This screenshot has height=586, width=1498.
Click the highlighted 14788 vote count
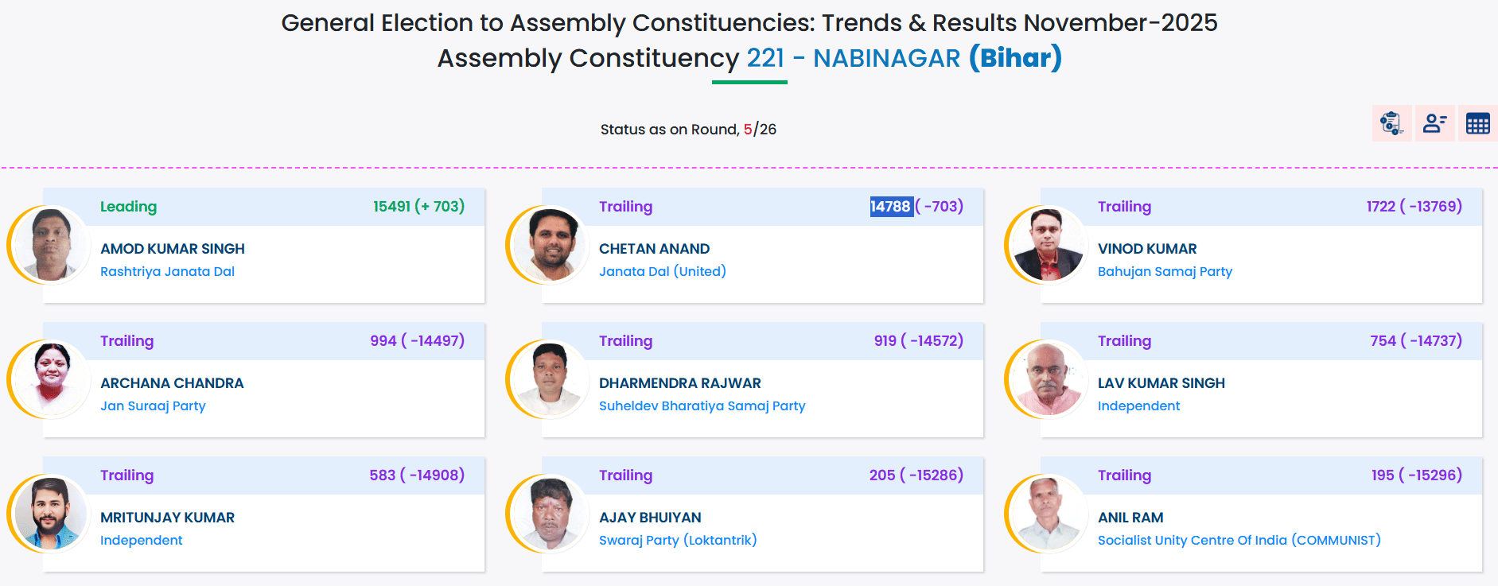(890, 207)
